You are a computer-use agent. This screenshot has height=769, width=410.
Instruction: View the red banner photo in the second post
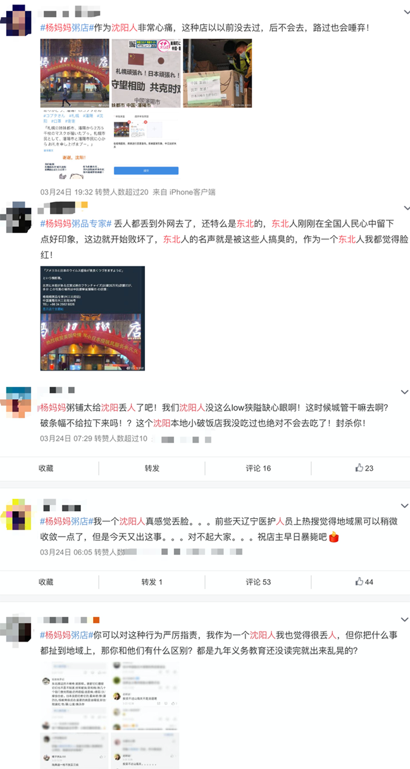point(92,319)
